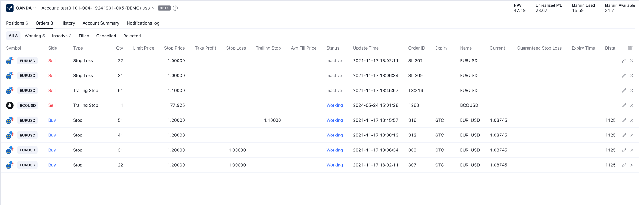Open the History tab
639x205 pixels.
[x=68, y=23]
